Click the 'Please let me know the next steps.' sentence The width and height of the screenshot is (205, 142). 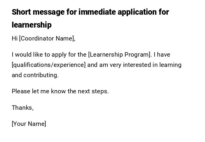pyautogui.click(x=60, y=91)
